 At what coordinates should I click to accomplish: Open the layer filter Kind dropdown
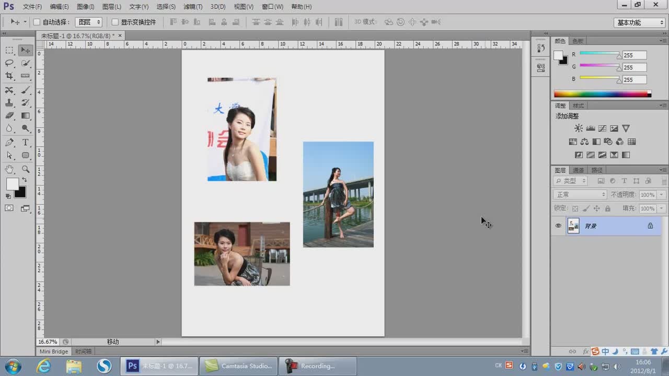570,181
